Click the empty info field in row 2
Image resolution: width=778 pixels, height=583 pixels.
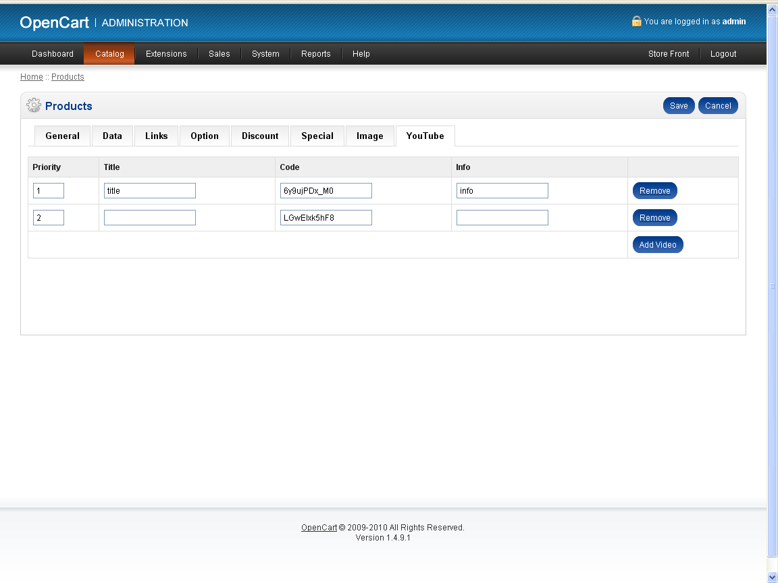[x=502, y=218]
